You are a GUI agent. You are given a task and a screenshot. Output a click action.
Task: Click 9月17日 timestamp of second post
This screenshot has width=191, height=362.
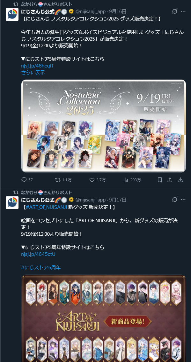point(118,200)
